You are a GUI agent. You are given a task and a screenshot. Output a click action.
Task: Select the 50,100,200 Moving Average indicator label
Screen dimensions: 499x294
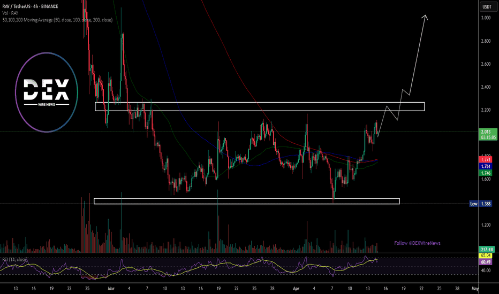point(57,20)
